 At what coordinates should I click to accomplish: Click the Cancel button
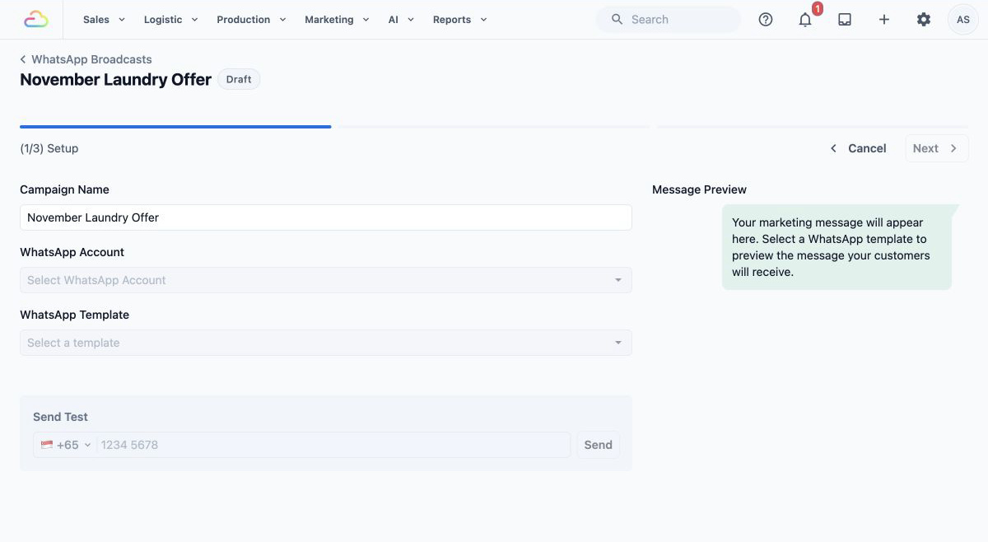[858, 148]
